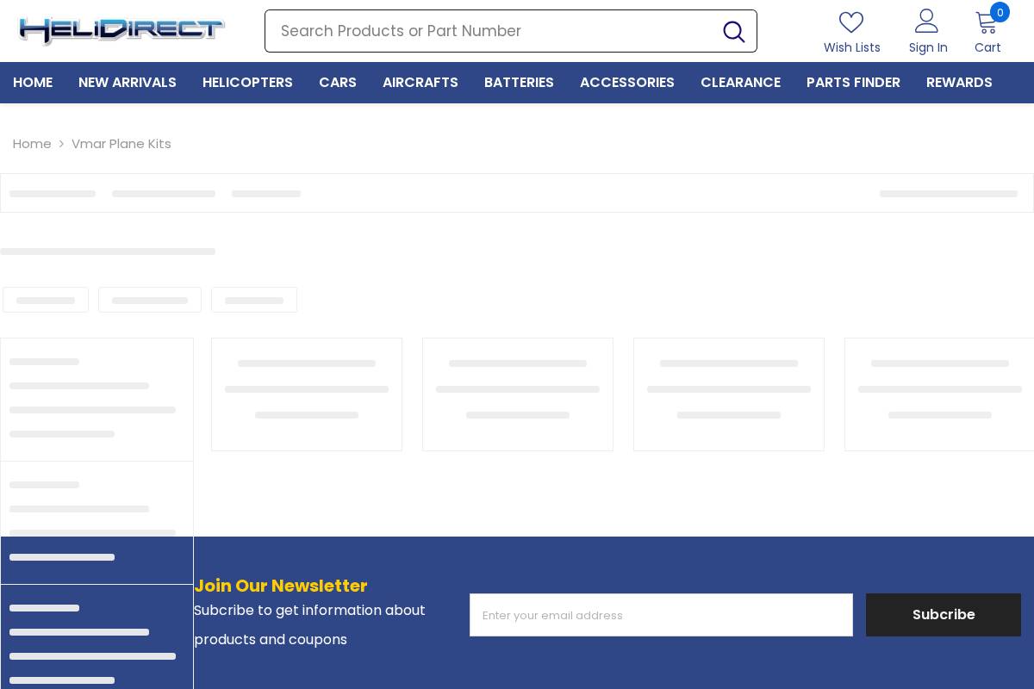Select the heart icon above Wish Lists
Screen dimensions: 1034x689
pos(851,22)
